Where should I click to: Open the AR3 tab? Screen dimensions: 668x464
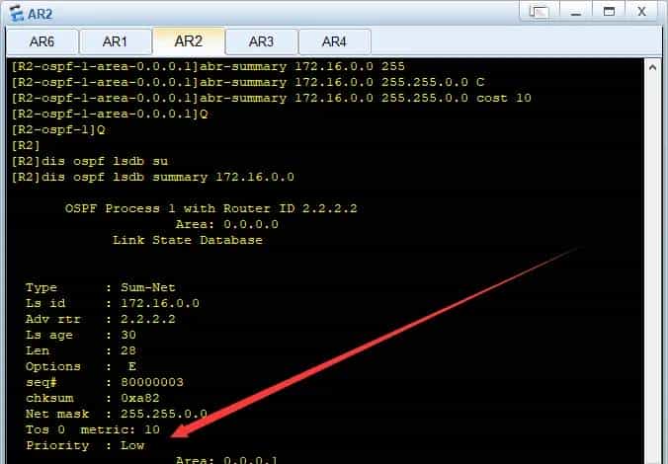pyautogui.click(x=261, y=41)
